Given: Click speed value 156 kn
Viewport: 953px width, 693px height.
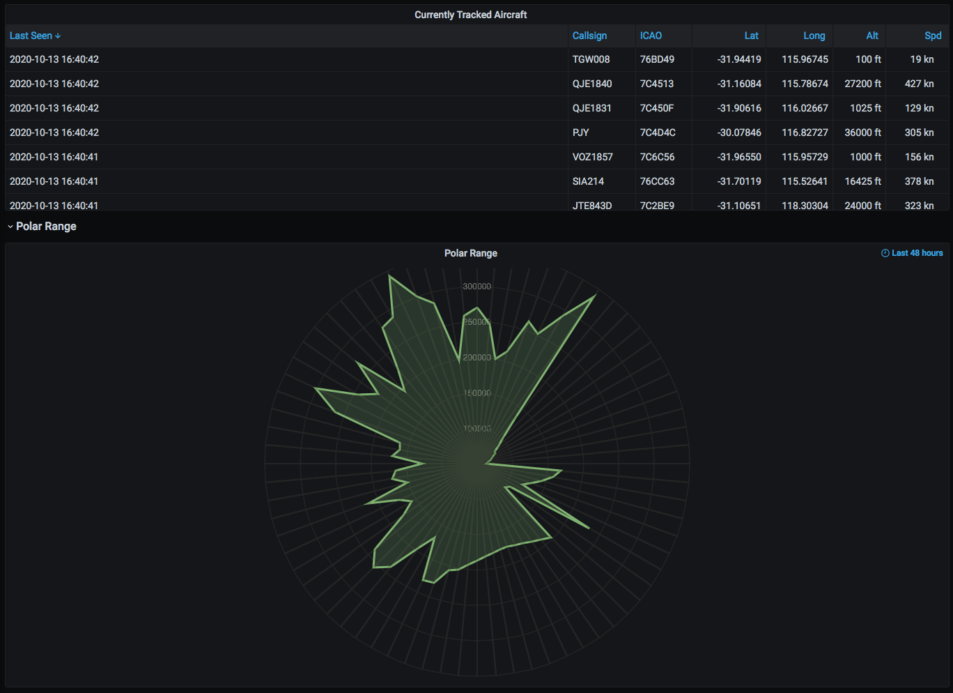Looking at the screenshot, I should click(x=919, y=157).
